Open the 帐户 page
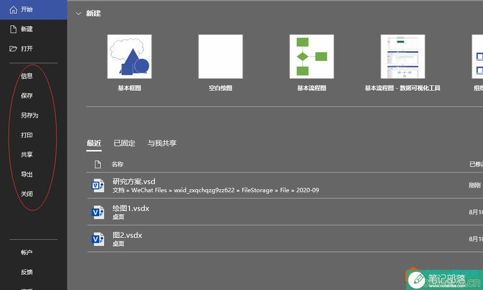Image resolution: width=483 pixels, height=290 pixels. 27,253
